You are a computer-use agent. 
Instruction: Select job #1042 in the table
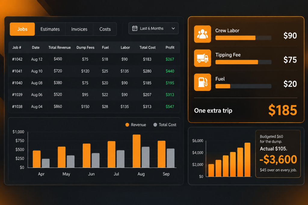tap(94, 59)
